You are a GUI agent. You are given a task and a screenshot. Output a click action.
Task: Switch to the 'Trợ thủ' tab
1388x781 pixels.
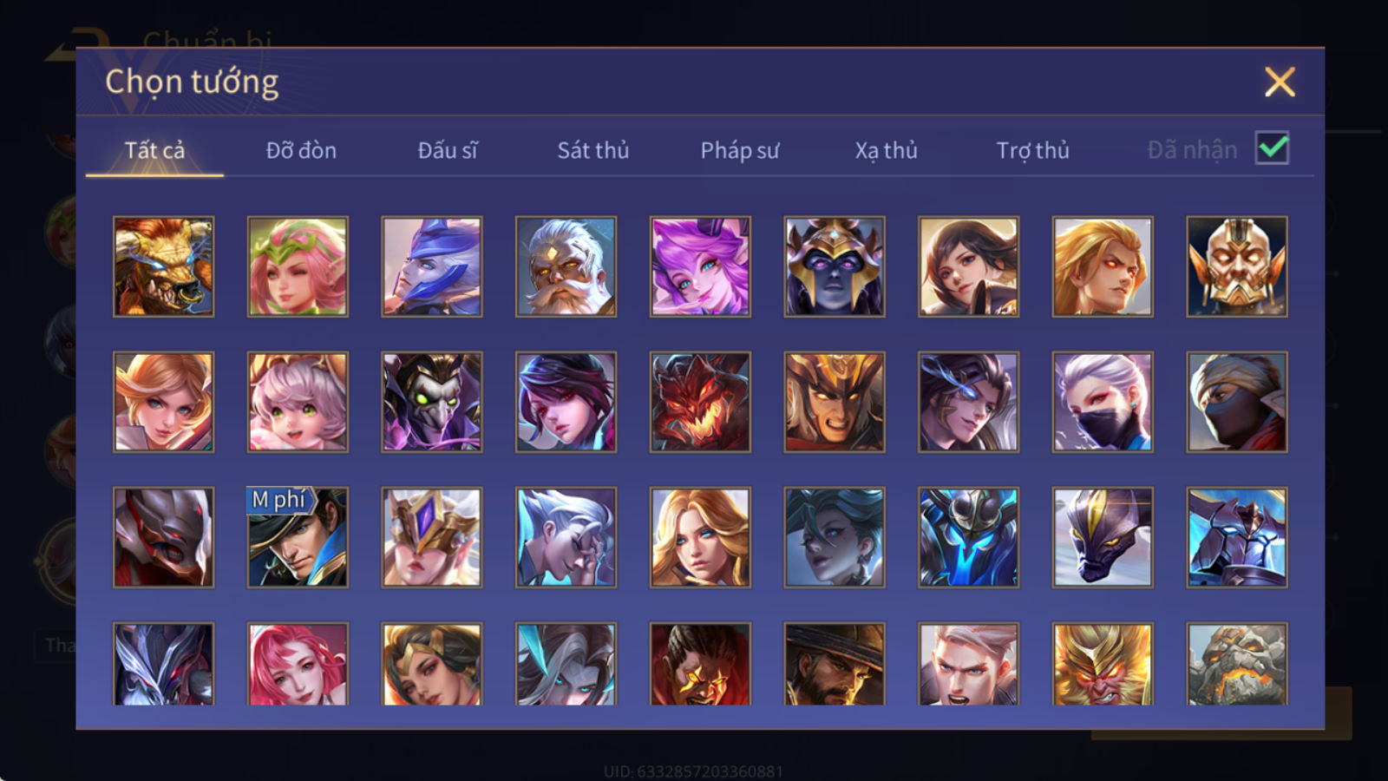tap(1032, 150)
